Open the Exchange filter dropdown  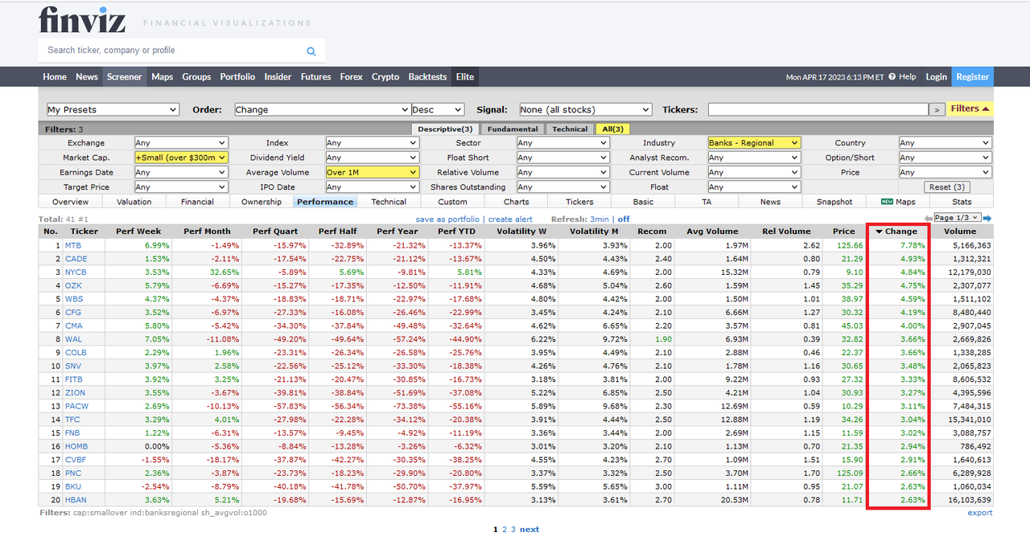181,143
